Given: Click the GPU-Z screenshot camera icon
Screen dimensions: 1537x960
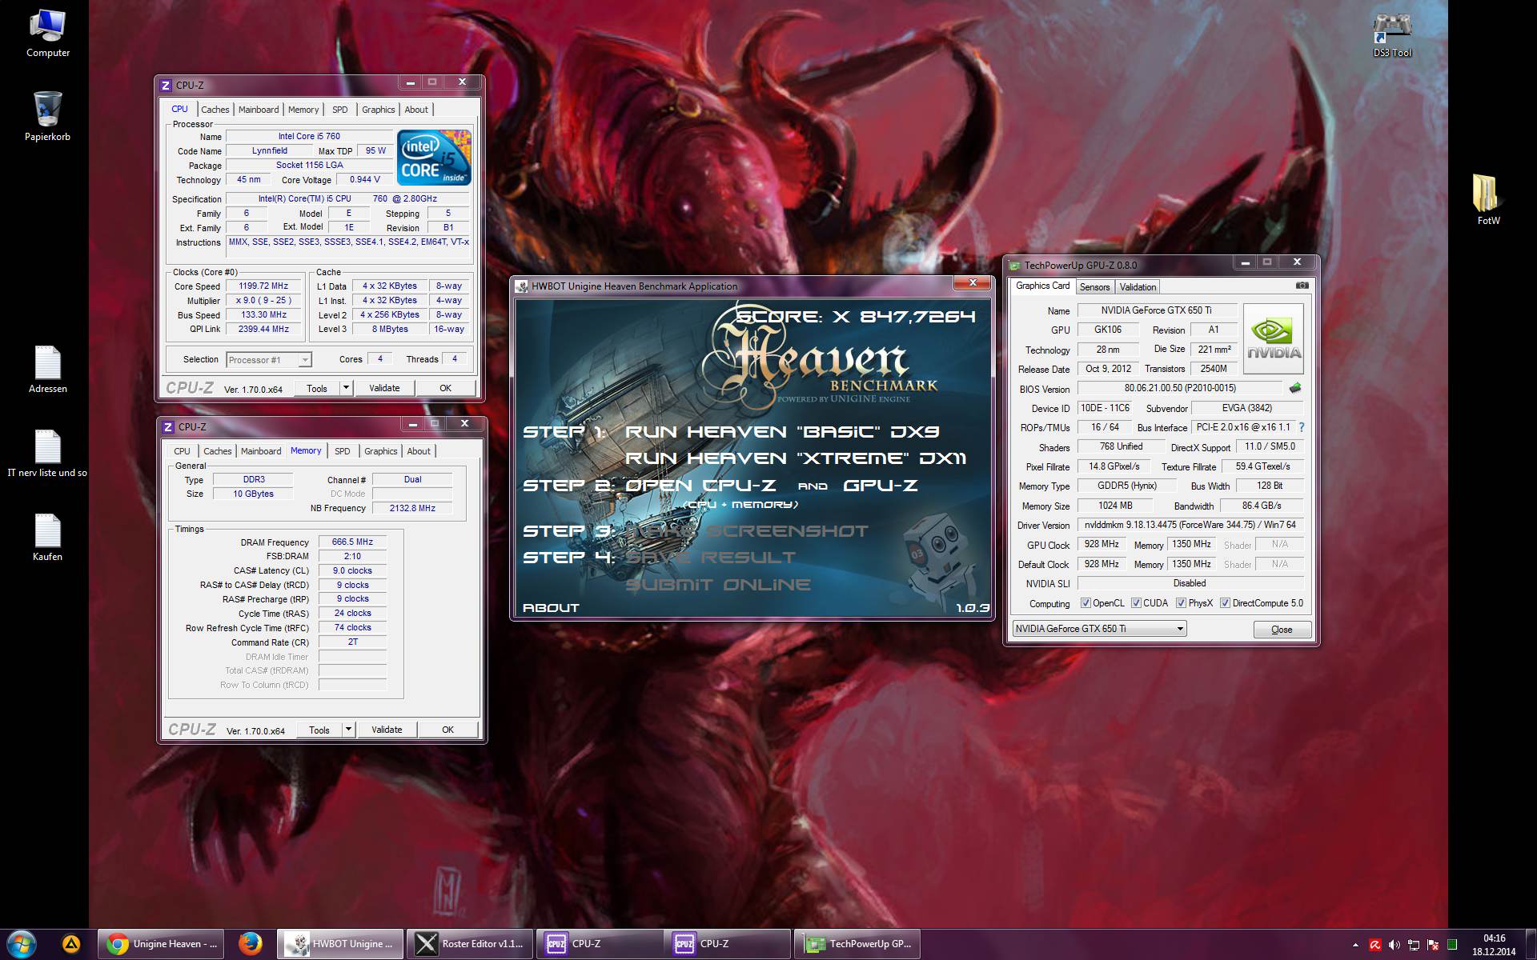Looking at the screenshot, I should coord(1302,286).
